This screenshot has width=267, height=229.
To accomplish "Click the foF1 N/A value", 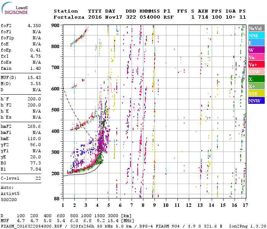I will [37, 32].
